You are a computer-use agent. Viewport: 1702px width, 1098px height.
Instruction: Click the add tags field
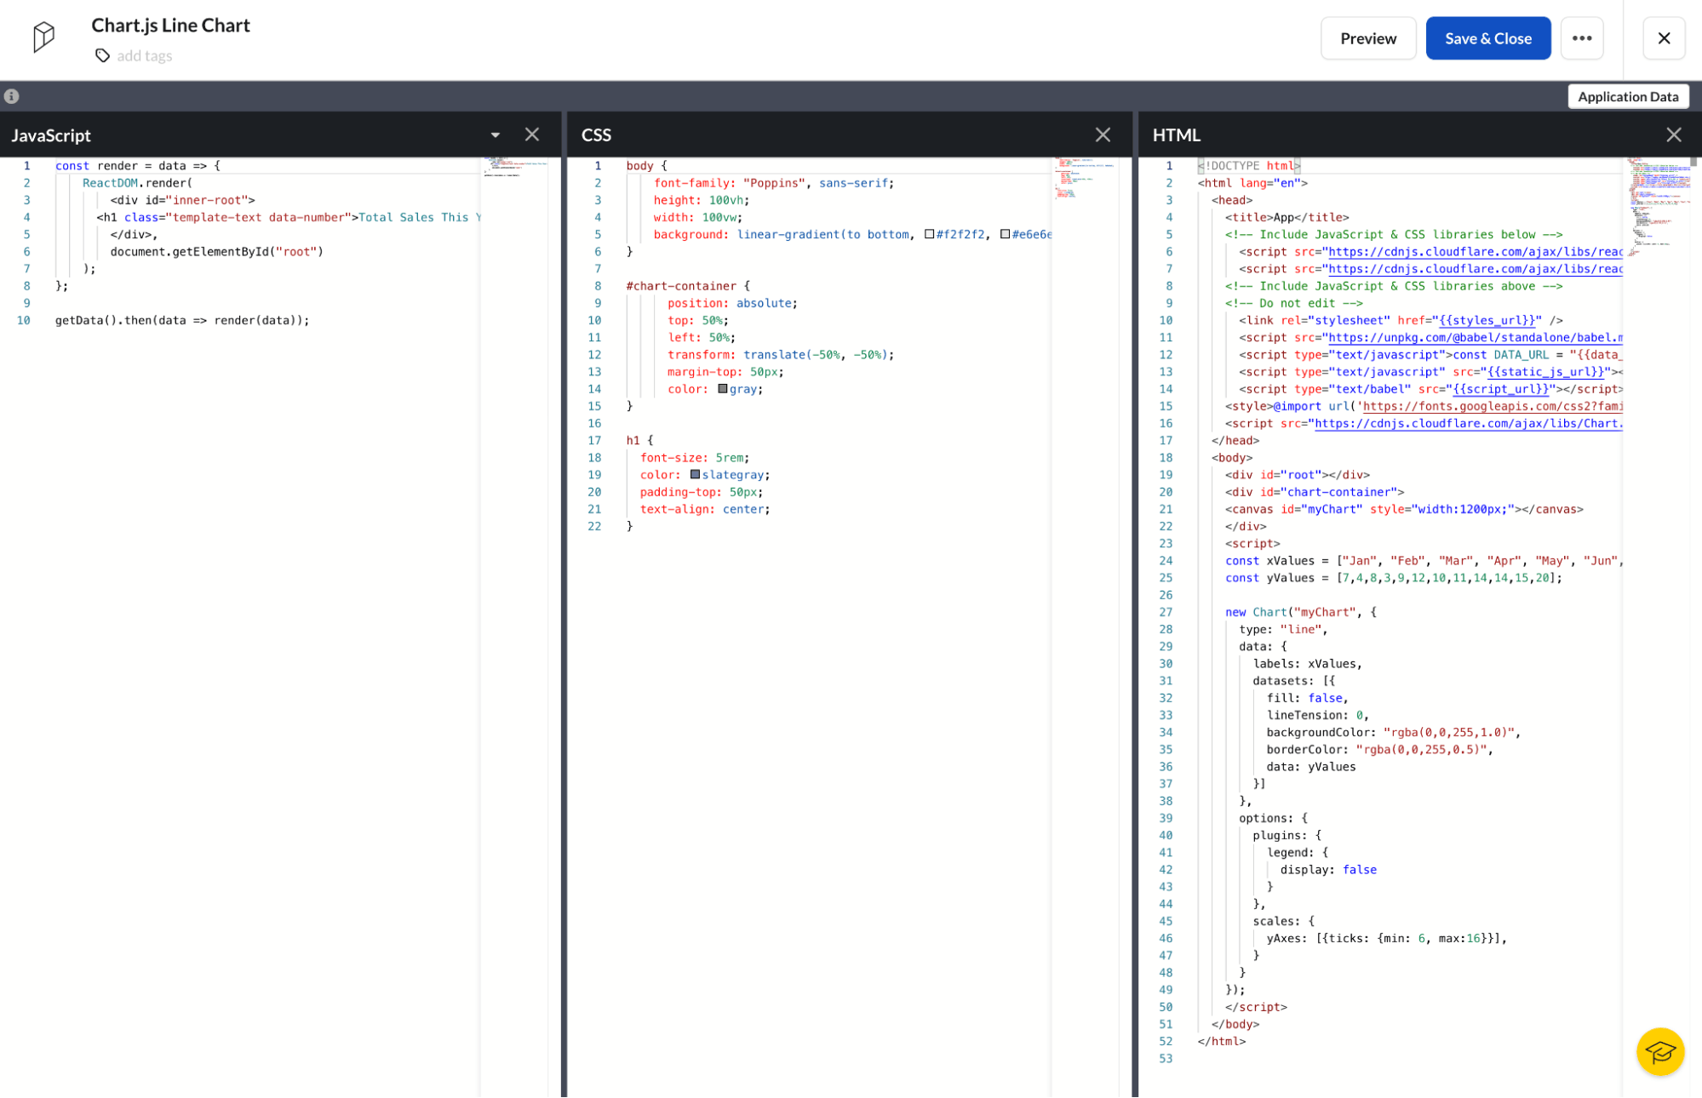coord(145,55)
